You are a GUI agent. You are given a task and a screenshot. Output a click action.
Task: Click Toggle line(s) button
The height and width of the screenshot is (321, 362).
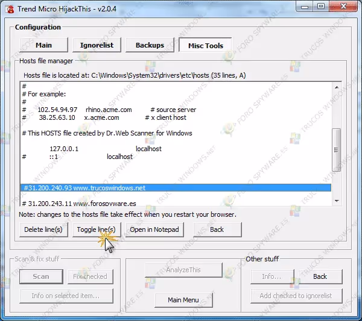click(x=97, y=229)
